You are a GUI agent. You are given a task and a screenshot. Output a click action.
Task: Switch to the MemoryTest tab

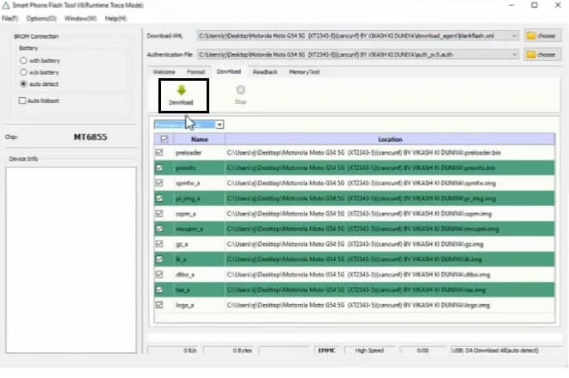(304, 72)
